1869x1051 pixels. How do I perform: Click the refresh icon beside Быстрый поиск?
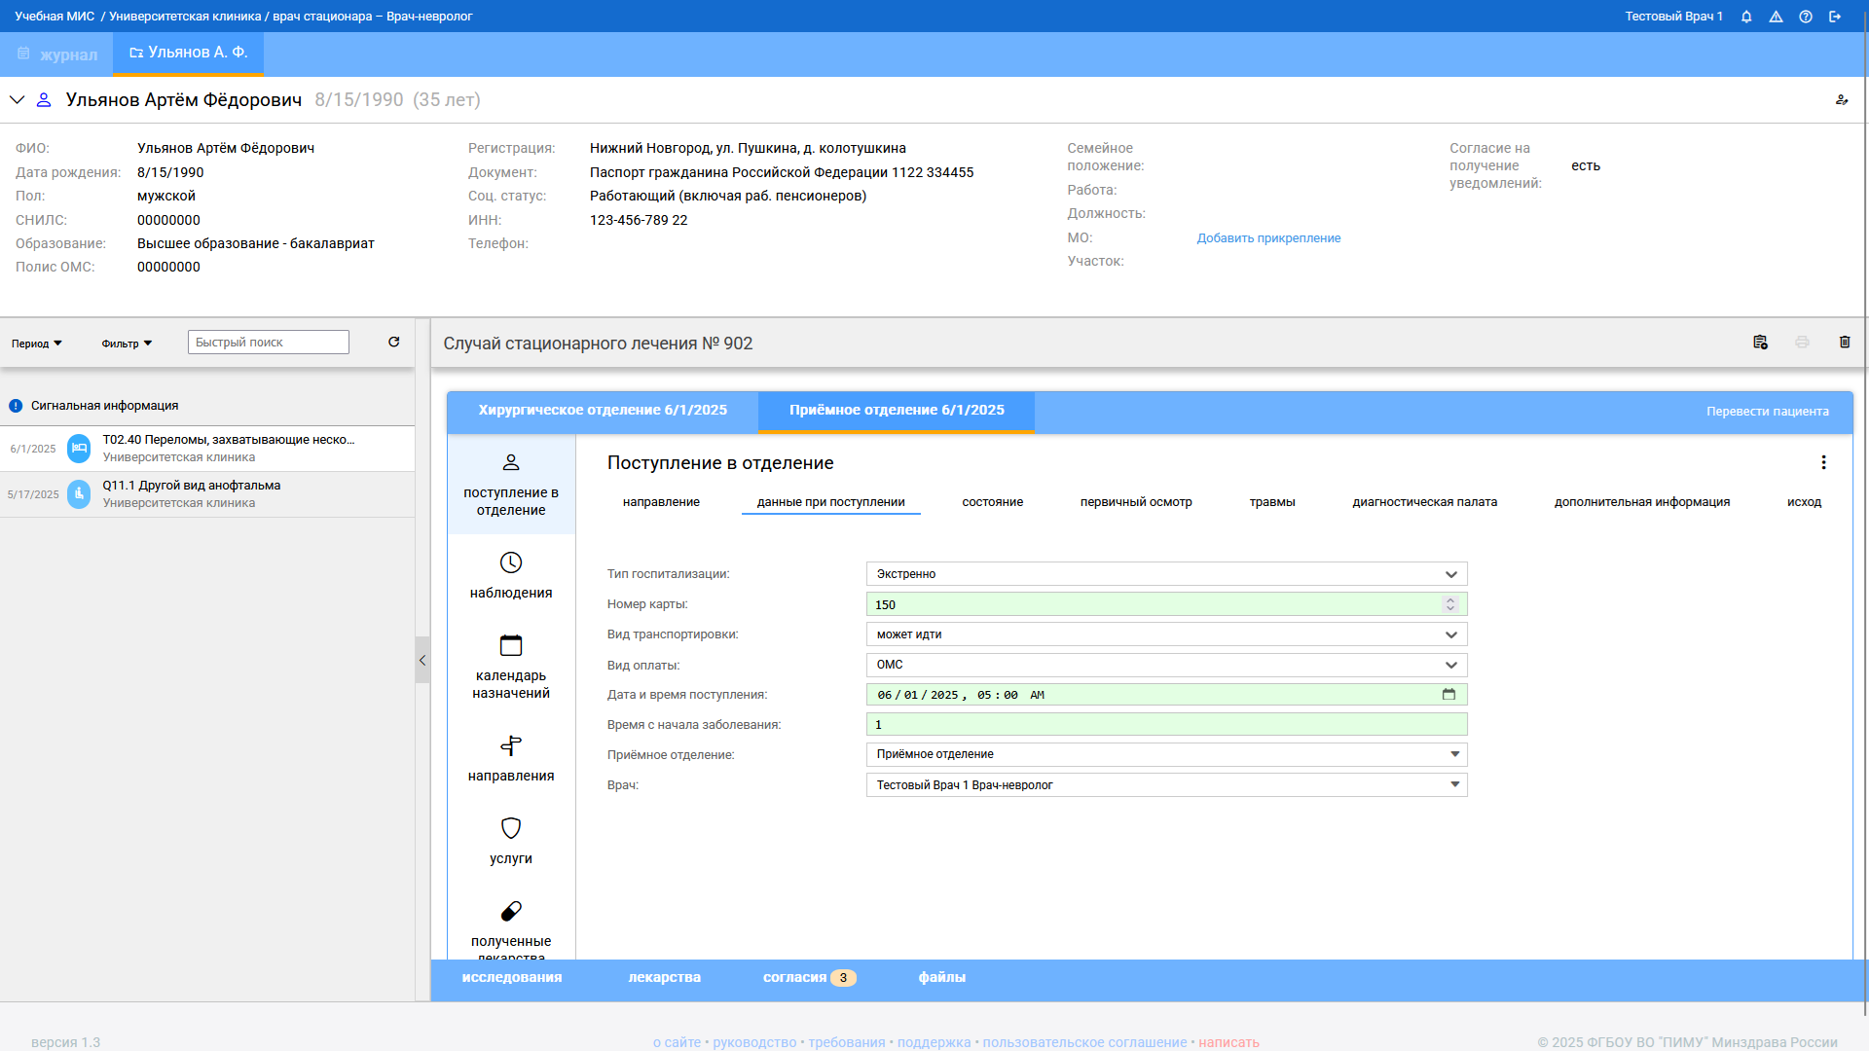394,342
